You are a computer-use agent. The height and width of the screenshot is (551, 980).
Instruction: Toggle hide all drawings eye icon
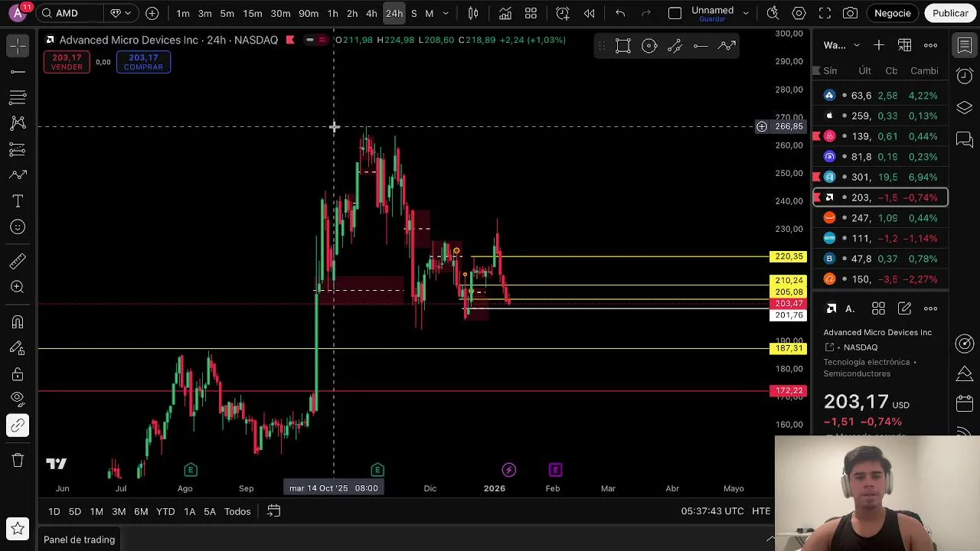(x=18, y=398)
